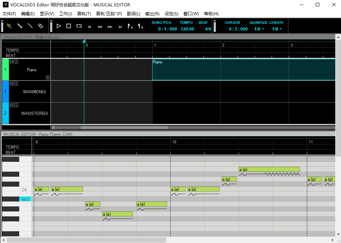Open the 输出(R) menu

pyautogui.click(x=153, y=14)
